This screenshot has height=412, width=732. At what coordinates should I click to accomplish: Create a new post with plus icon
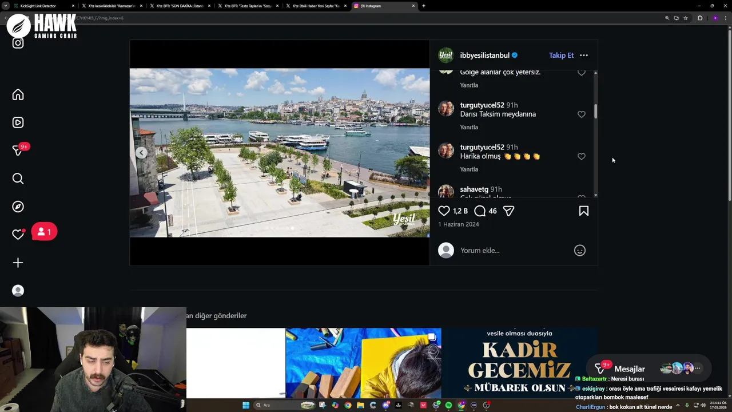[x=18, y=263]
